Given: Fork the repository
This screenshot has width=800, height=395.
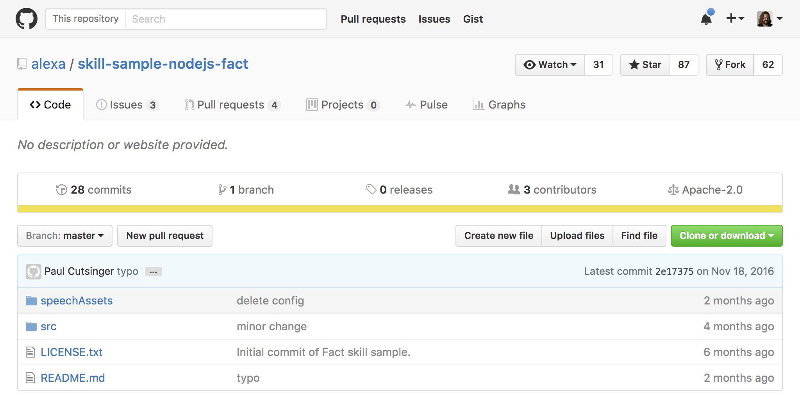Looking at the screenshot, I should 730,65.
